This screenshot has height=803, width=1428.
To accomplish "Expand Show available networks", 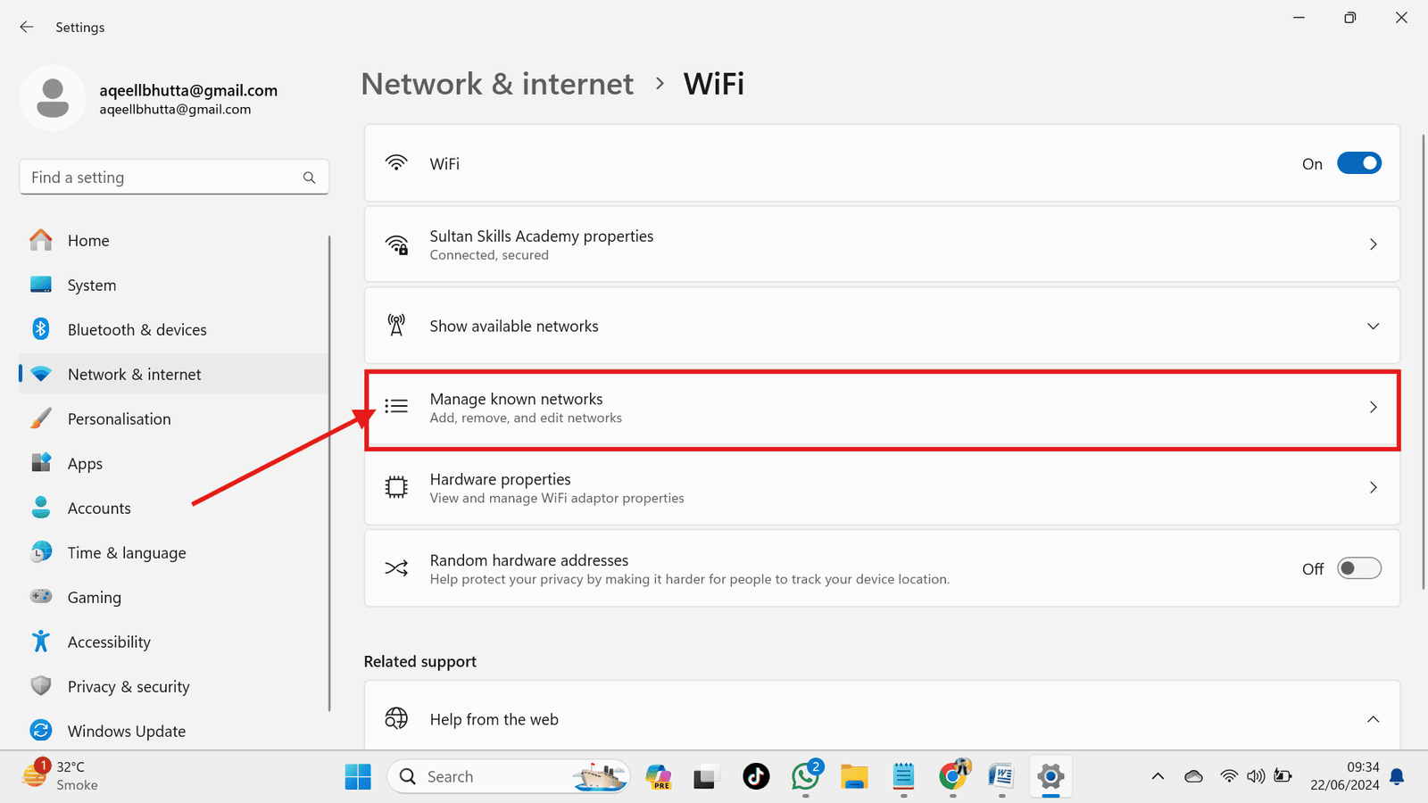I will [x=1373, y=326].
